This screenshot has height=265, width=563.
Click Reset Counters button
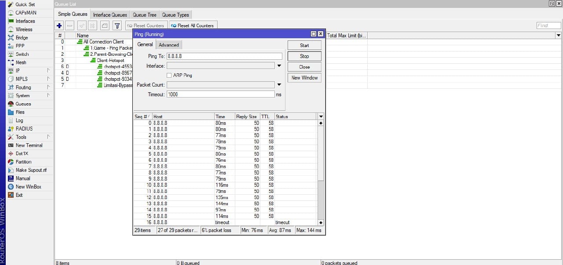coord(146,25)
